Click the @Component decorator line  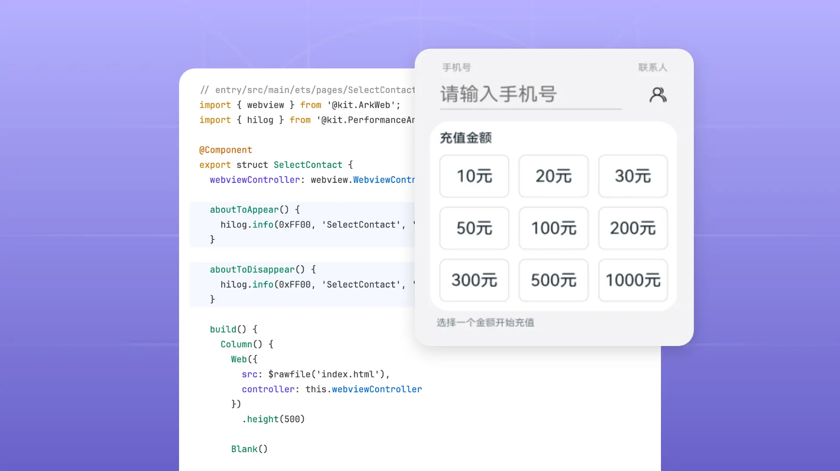(226, 150)
